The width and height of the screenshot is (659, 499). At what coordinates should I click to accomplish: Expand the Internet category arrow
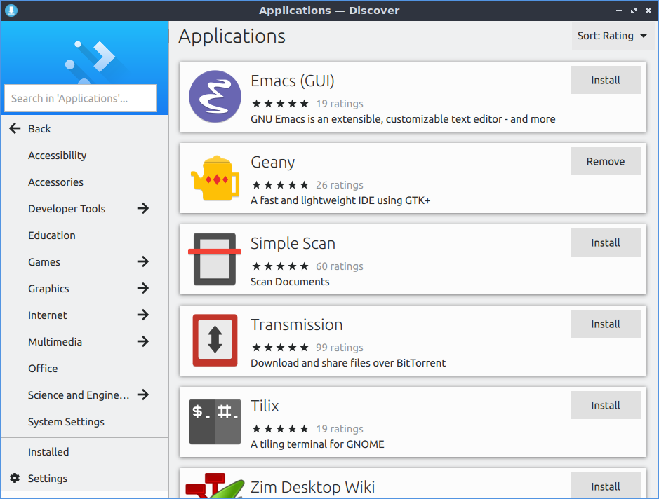pyautogui.click(x=143, y=315)
